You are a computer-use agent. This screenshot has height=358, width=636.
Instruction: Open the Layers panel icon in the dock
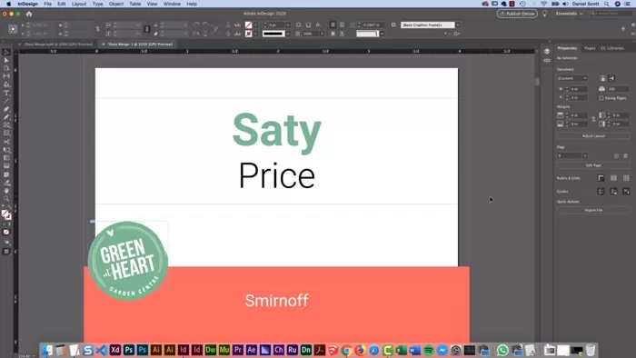547,52
